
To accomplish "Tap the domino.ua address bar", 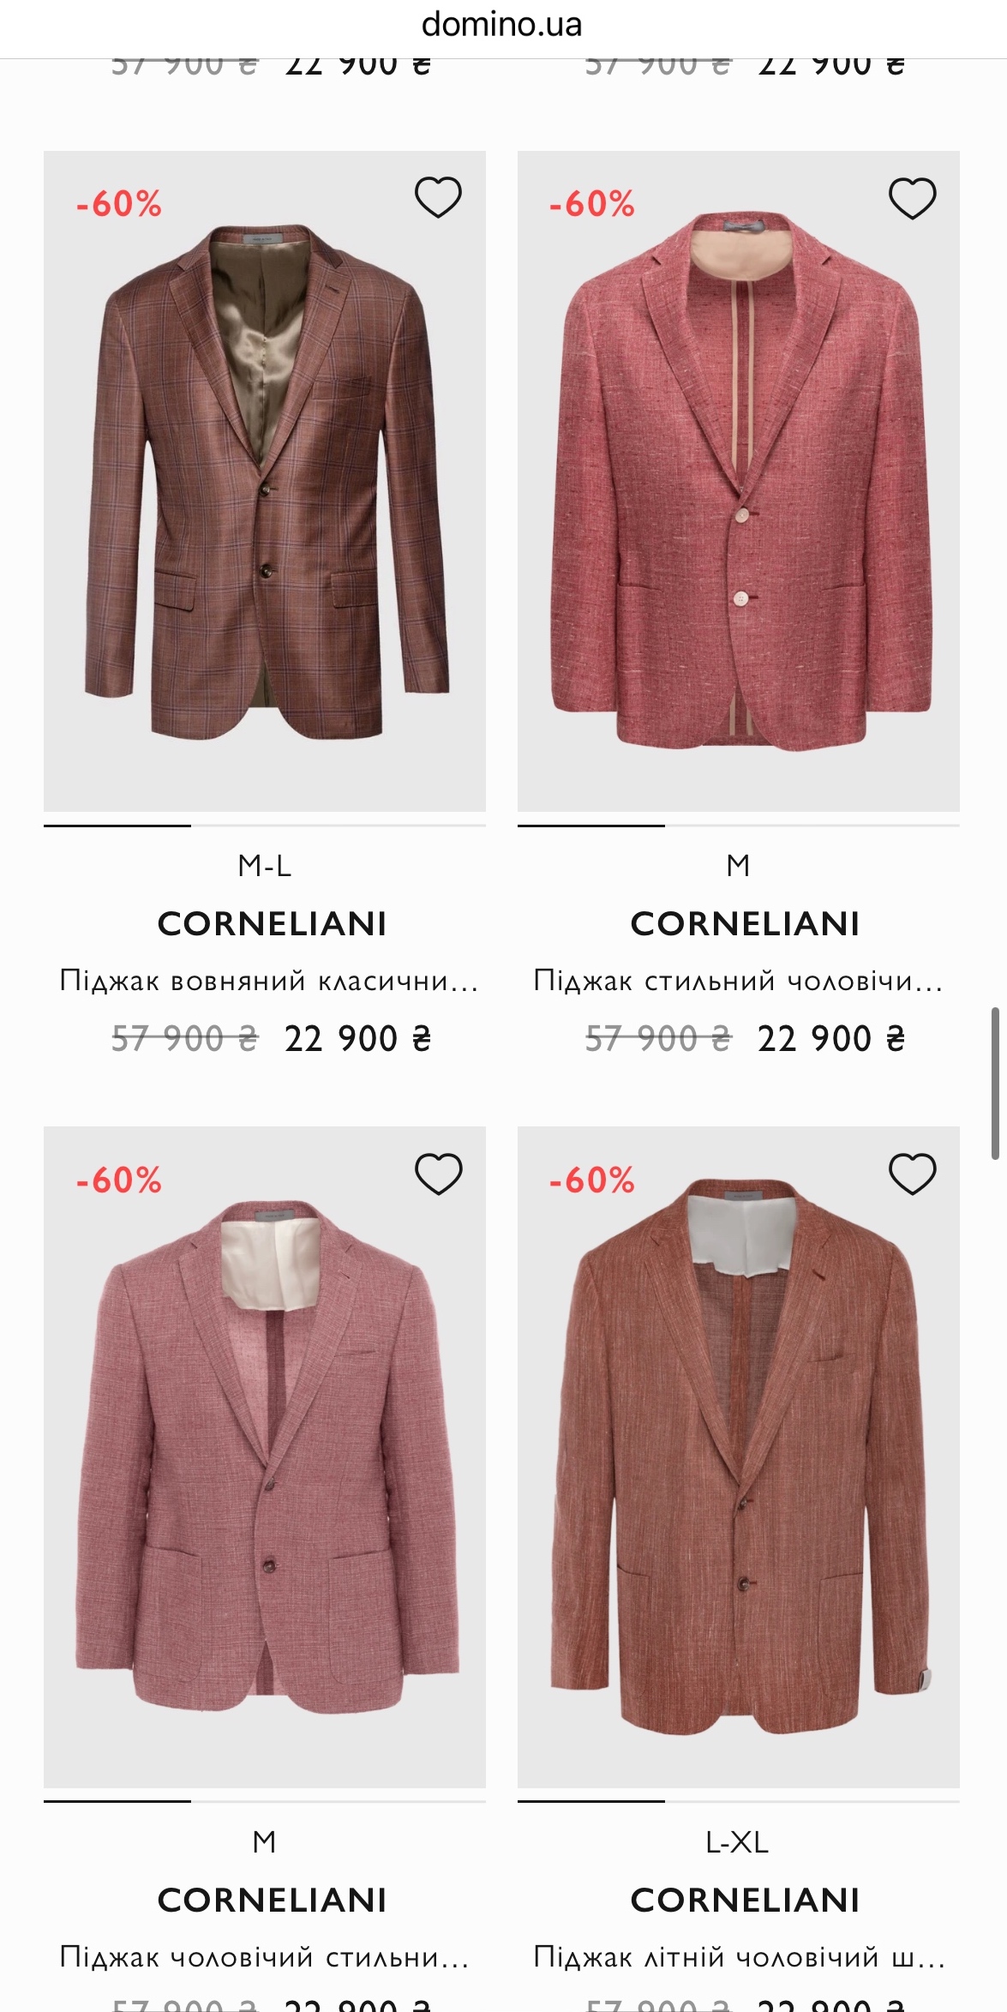I will point(502,25).
